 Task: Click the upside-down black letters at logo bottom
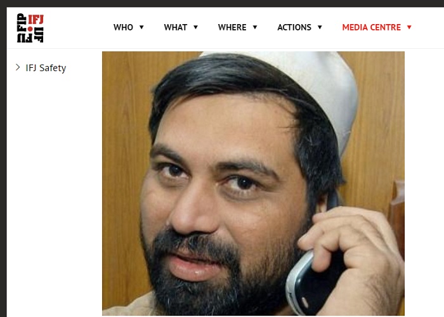pos(30,37)
